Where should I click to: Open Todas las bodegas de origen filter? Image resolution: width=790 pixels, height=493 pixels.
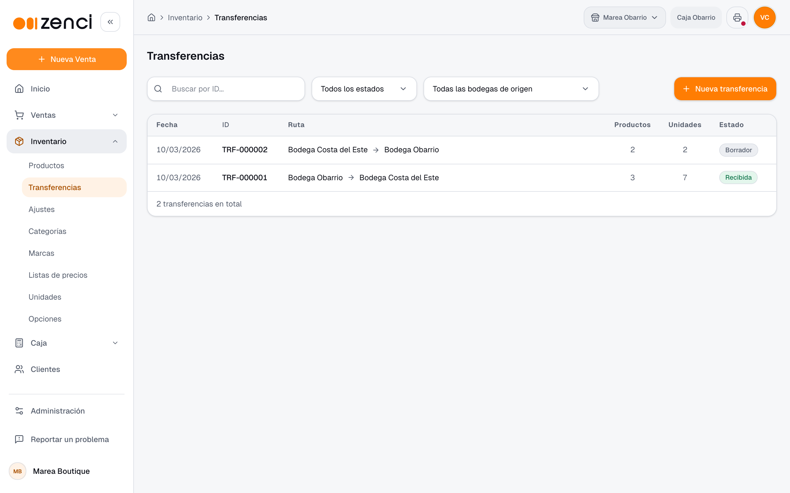[511, 89]
